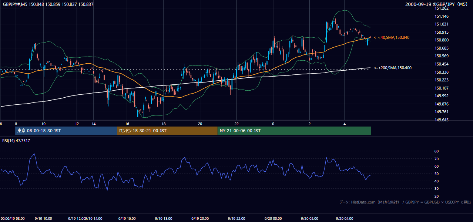Click hour label 12 under the price chart
Image resolution: width=473 pixels, height=222 pixels.
click(77, 124)
